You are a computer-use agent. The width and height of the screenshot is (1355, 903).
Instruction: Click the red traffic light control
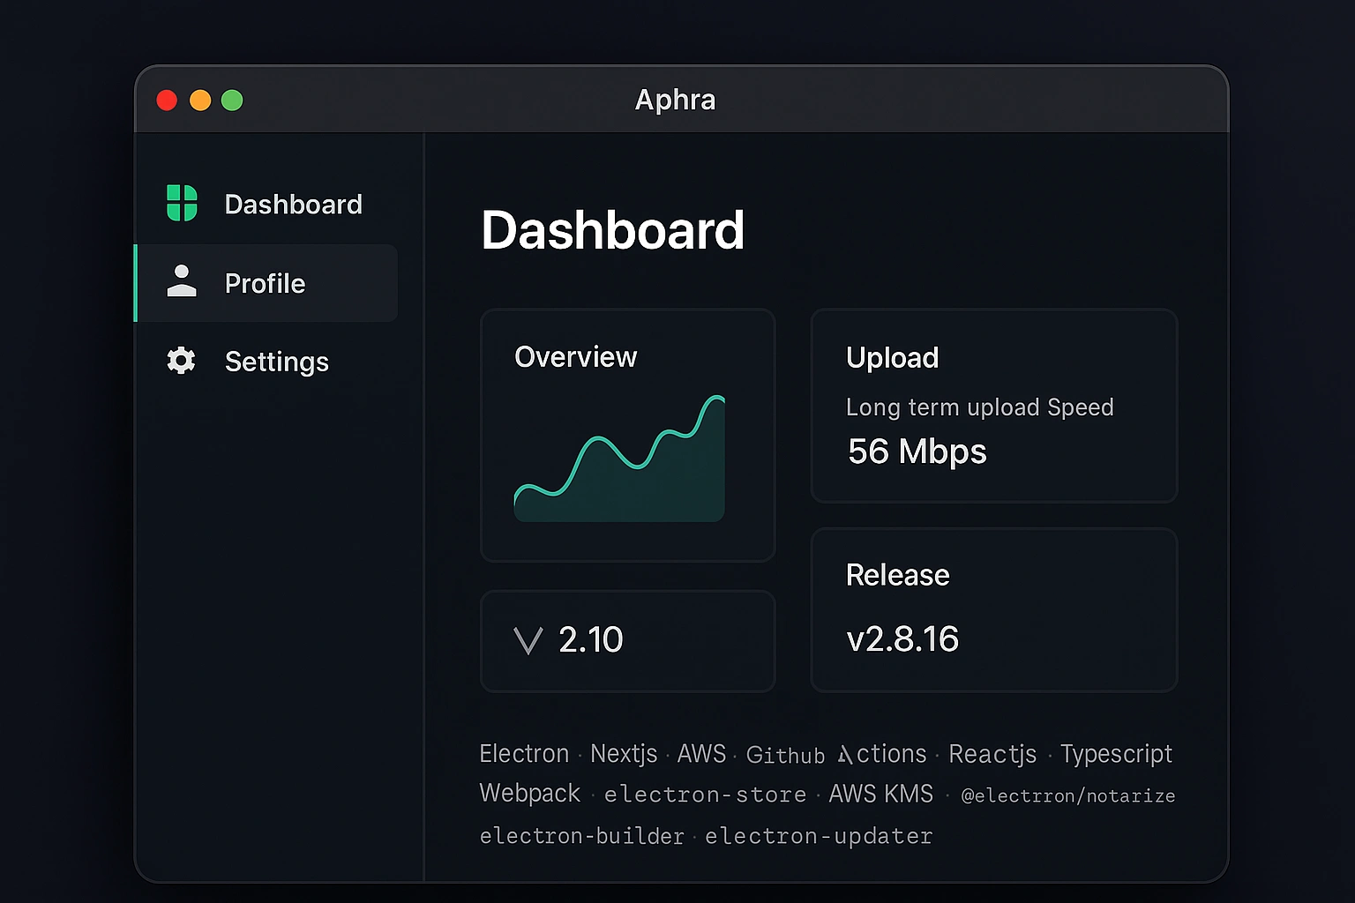click(167, 100)
